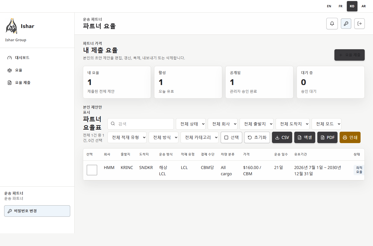373x246 pixels.
Task: Click the logout arrow icon
Action: pyautogui.click(x=360, y=24)
